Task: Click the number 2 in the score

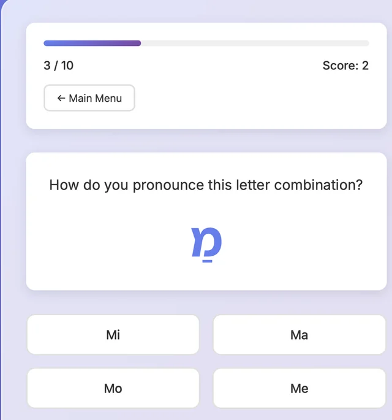Action: click(x=365, y=66)
